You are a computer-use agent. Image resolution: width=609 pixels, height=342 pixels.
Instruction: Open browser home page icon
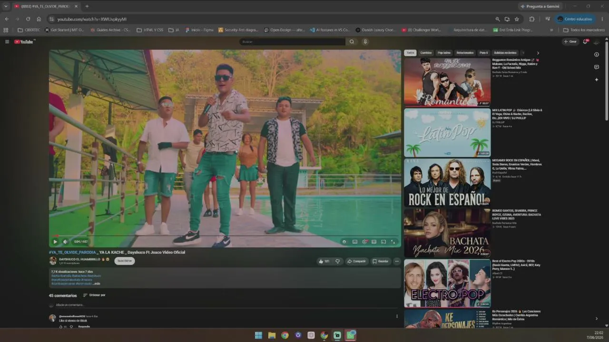(x=39, y=19)
